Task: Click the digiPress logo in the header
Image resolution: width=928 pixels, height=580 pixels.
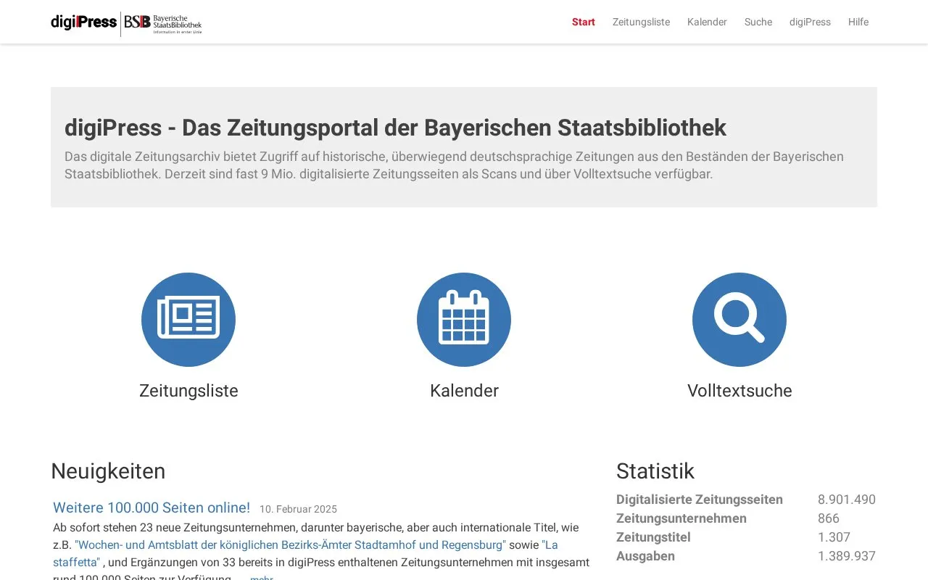Action: pos(83,22)
